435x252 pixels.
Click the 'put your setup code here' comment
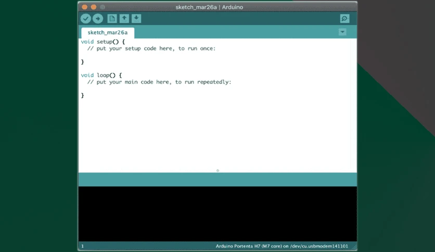(x=151, y=48)
